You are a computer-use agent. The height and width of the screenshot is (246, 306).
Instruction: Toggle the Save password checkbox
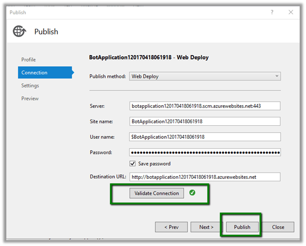[133, 164]
